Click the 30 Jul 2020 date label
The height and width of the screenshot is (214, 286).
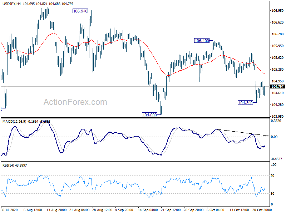click(x=9, y=210)
